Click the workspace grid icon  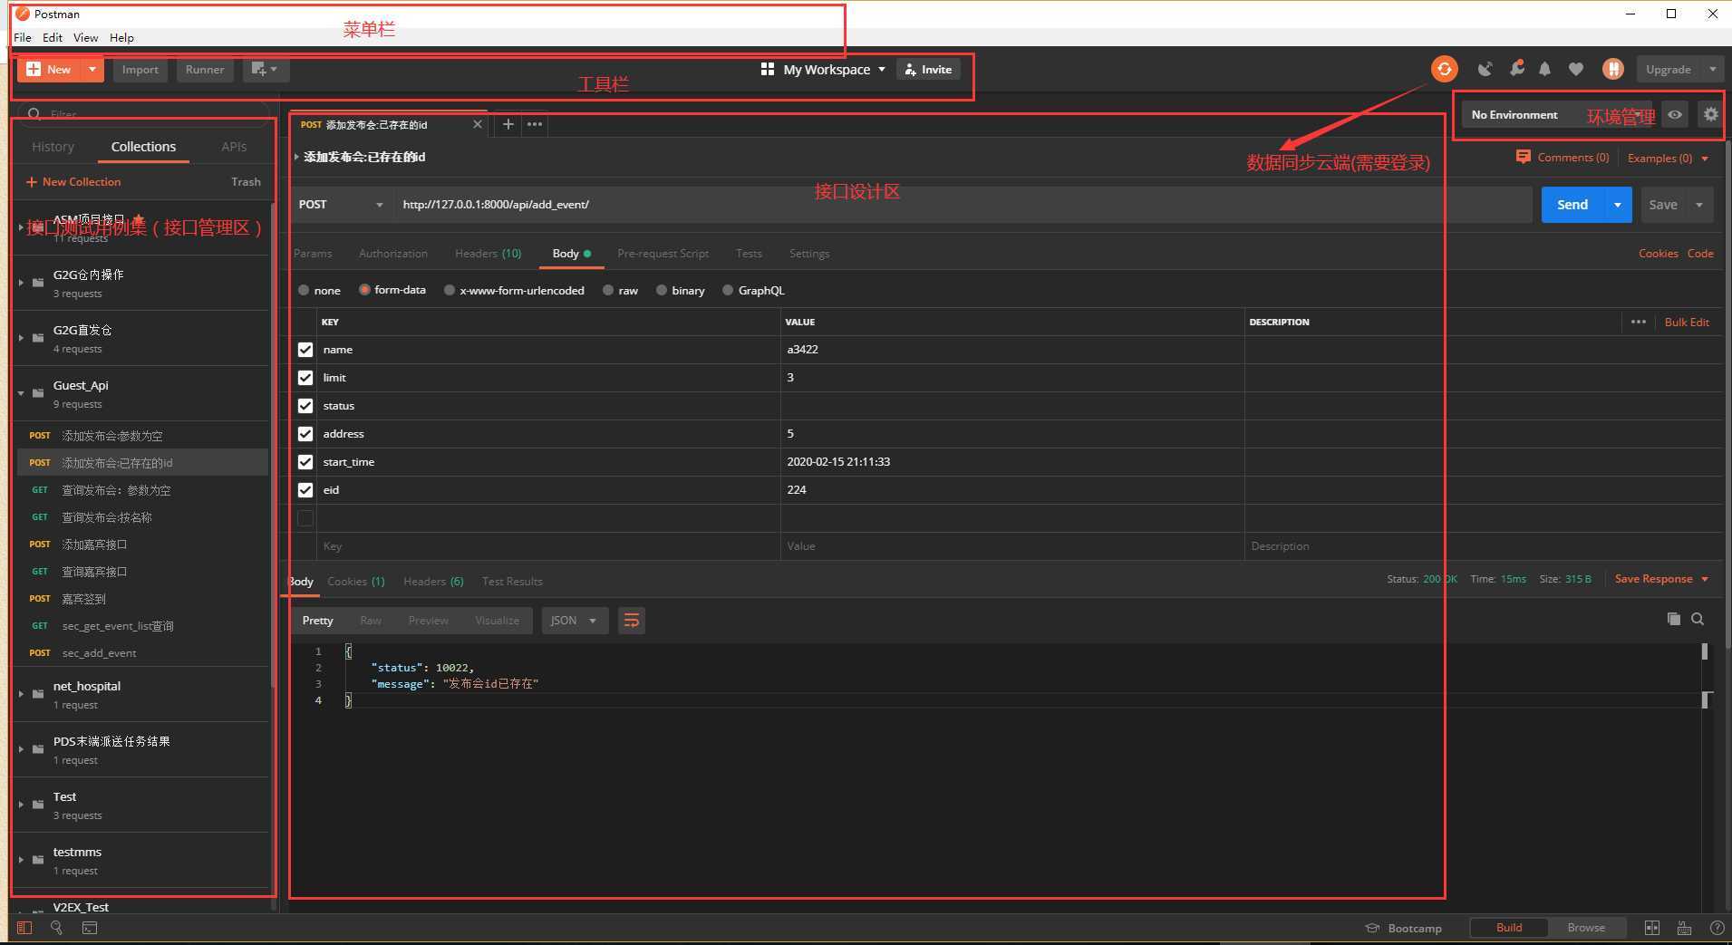pyautogui.click(x=768, y=69)
